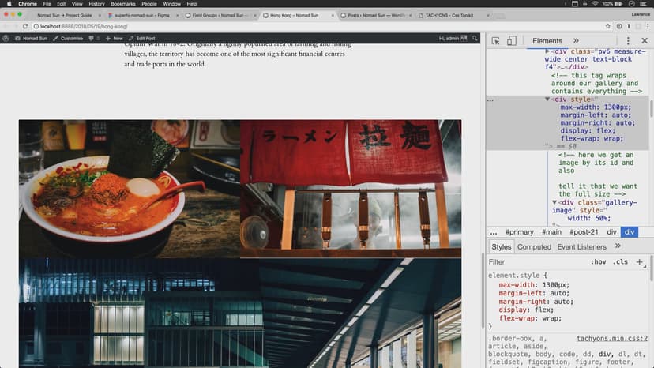Open tachyons.min.css:2 source link
654x368 pixels.
coord(612,338)
